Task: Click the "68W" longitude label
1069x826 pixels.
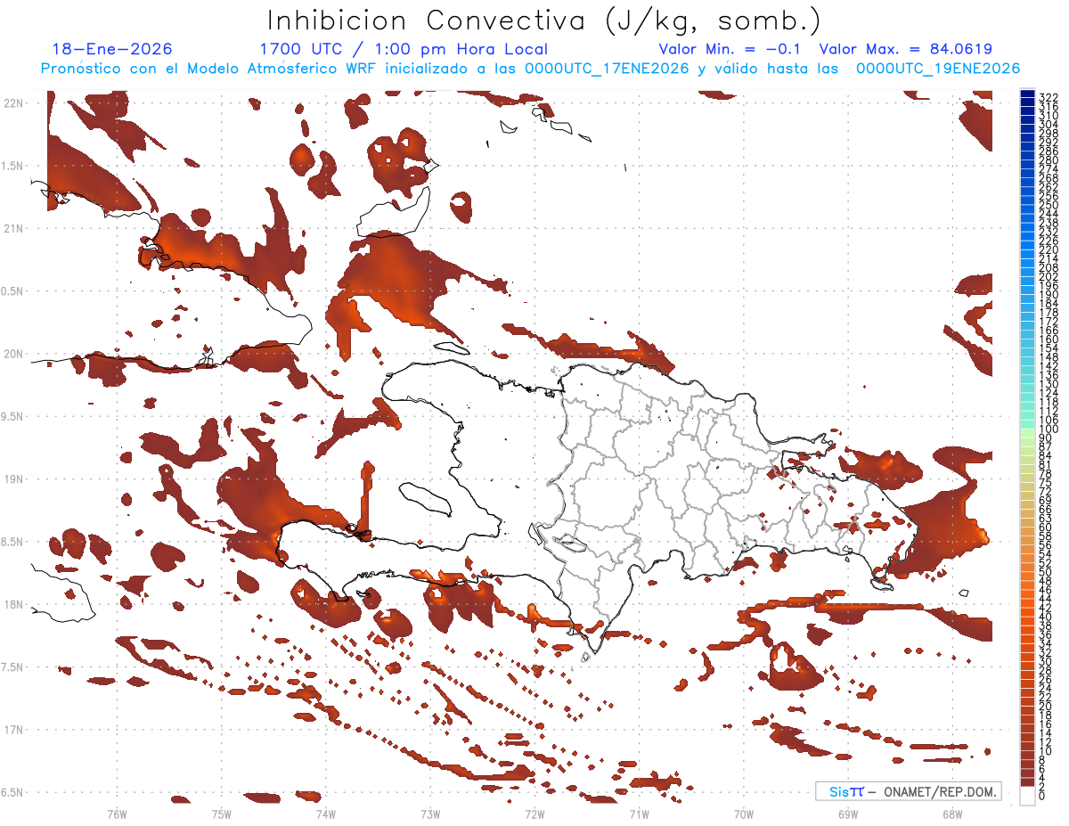Action: coord(951,814)
